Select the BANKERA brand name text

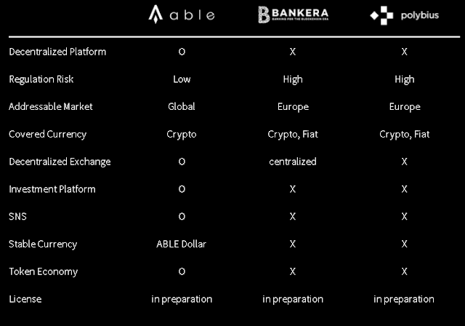(x=300, y=13)
